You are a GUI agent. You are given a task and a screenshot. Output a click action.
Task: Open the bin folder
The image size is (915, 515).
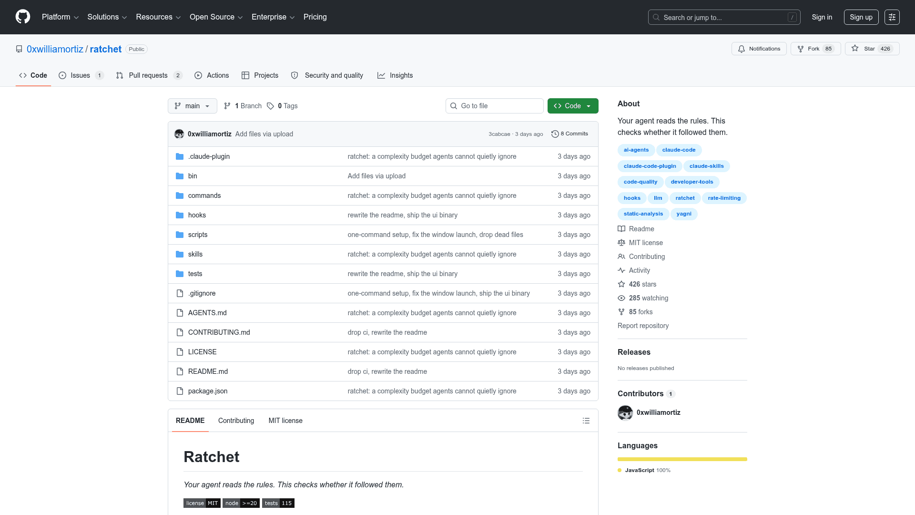coord(193,176)
